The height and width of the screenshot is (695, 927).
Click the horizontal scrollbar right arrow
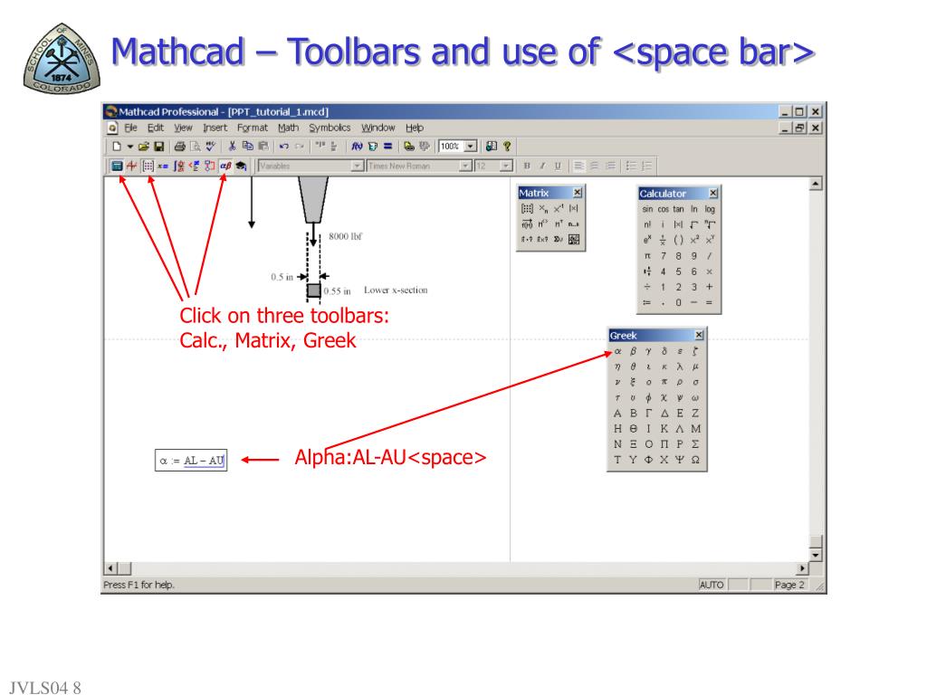point(802,568)
